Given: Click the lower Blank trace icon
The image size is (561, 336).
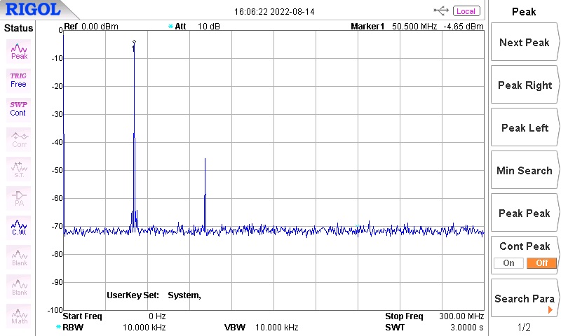Looking at the screenshot, I should click(x=19, y=286).
